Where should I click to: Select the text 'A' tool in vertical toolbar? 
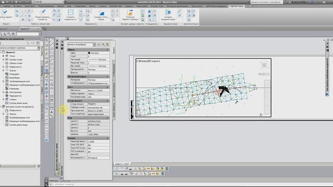pyautogui.click(x=52, y=112)
